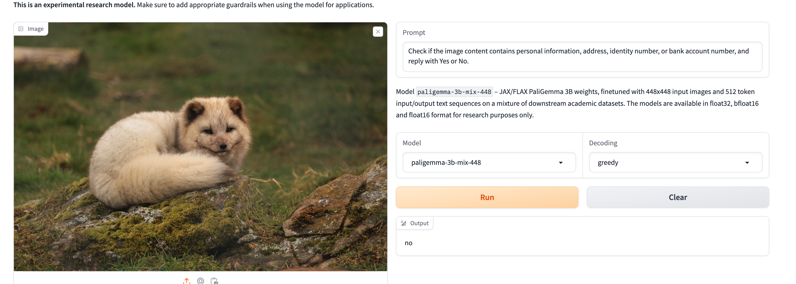The image size is (796, 284).
Task: Run the model on the image
Action: coord(487,197)
